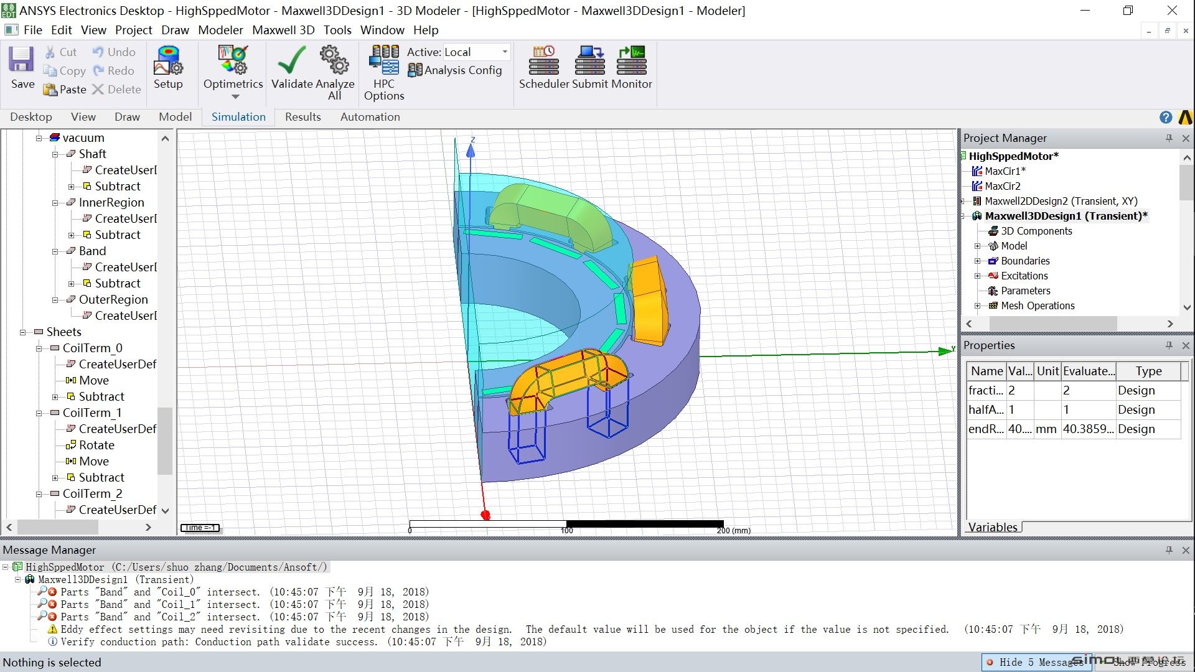Viewport: 1195px width, 672px height.
Task: Pin the Project Manager panel
Action: point(1169,138)
